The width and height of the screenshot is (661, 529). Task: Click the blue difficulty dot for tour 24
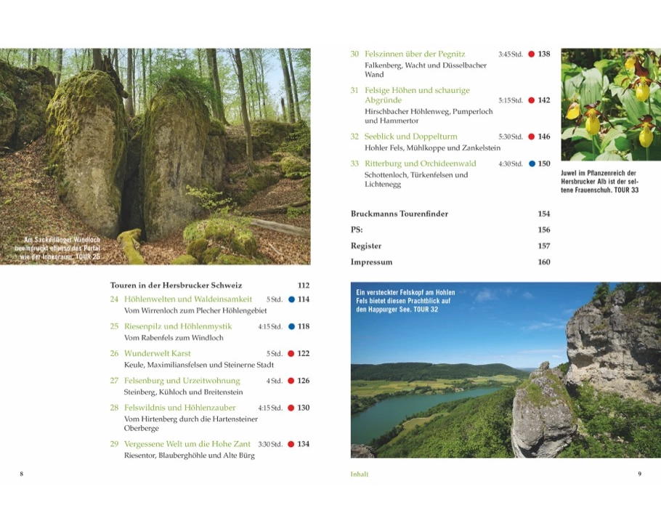pyautogui.click(x=291, y=299)
